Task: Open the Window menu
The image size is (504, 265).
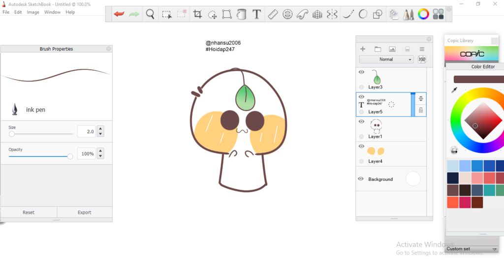Action: click(52, 12)
